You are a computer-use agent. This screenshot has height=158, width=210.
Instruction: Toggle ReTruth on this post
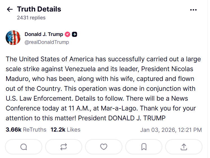[x=64, y=147]
